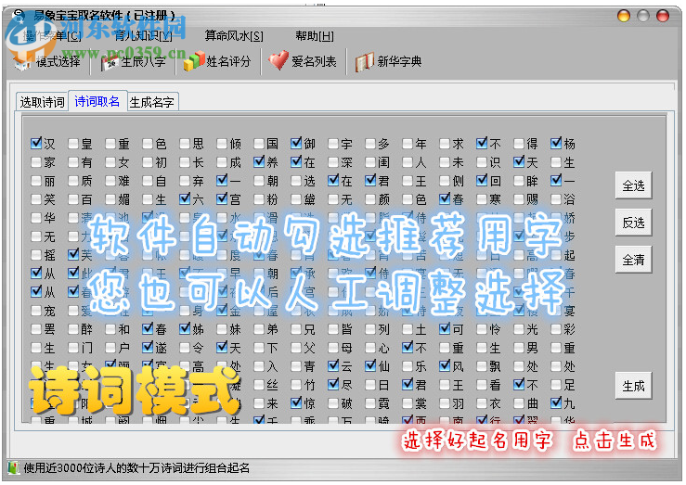Viewport: 686px width, 485px height.
Task: Uncheck the 芙 checkbox
Action: (73, 255)
